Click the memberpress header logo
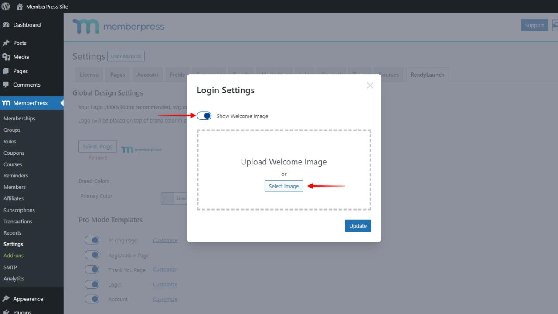Viewport: 558px width, 314px height. [119, 27]
